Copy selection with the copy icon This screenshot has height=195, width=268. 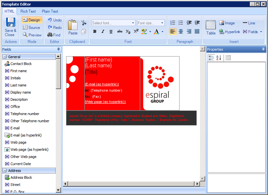coord(84,32)
